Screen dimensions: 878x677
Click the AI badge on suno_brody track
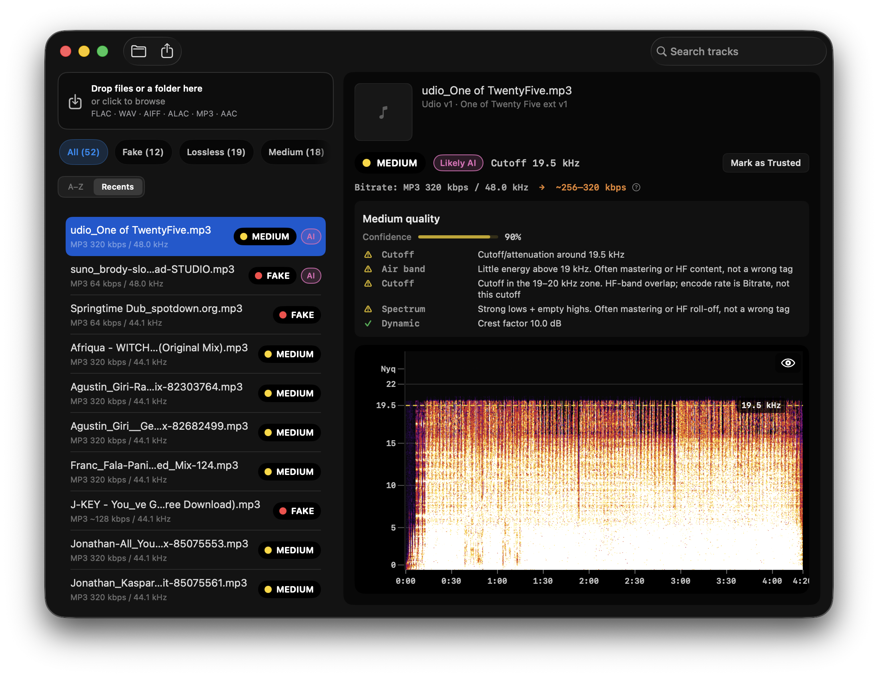point(311,276)
